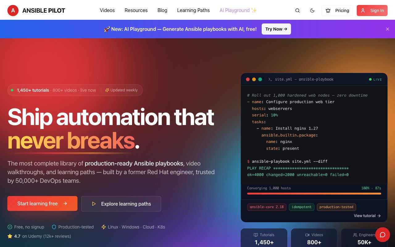The width and height of the screenshot is (395, 247).
Task: Toggle dark mode moon icon
Action: [312, 10]
